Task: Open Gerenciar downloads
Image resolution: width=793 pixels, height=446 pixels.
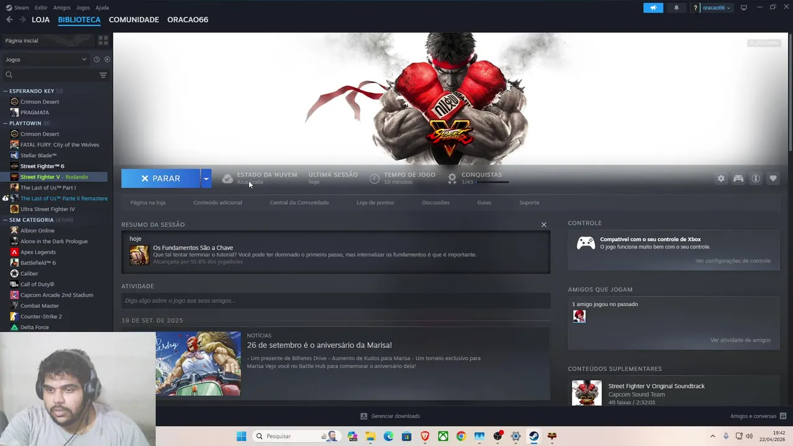Action: pos(390,416)
